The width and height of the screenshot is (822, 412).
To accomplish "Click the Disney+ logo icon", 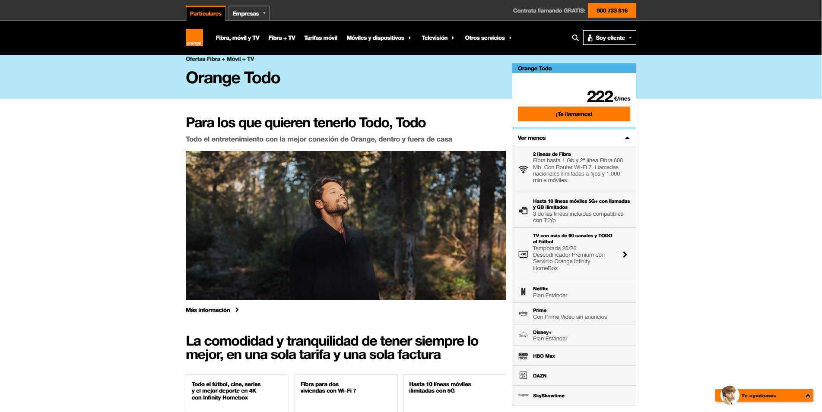I will [x=523, y=335].
